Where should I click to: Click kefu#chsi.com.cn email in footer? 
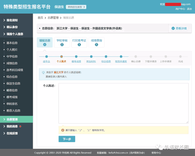[x=118, y=153]
